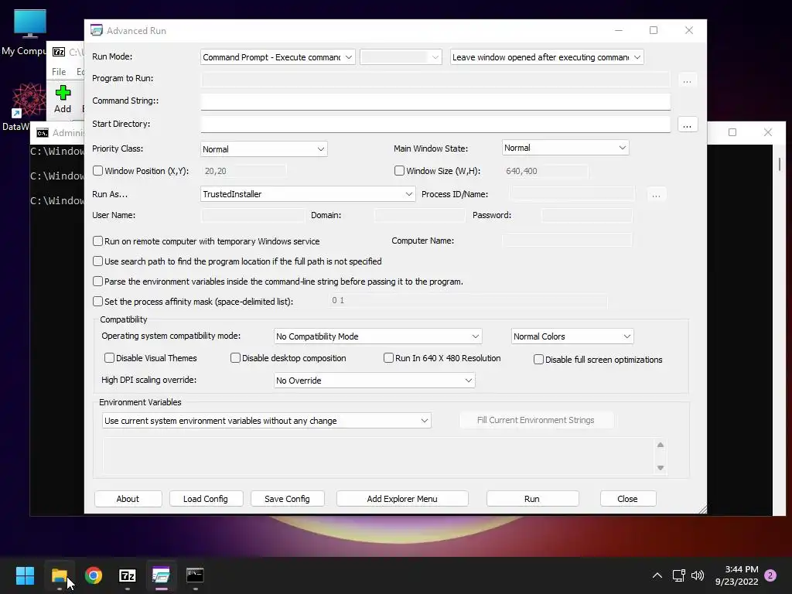The image size is (792, 594).
Task: Open File Explorer from the taskbar
Action: pos(59,575)
